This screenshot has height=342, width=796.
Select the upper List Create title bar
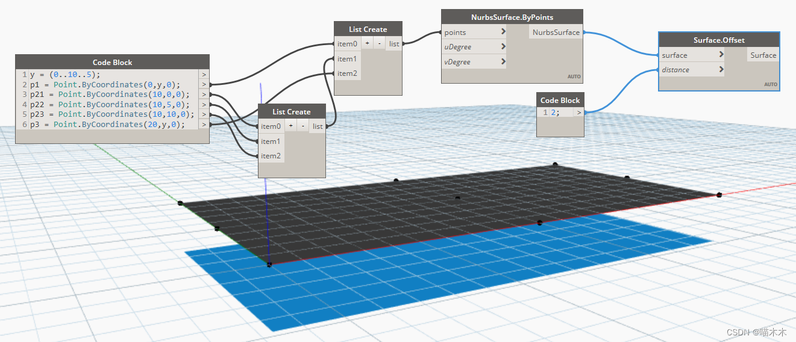pos(368,29)
